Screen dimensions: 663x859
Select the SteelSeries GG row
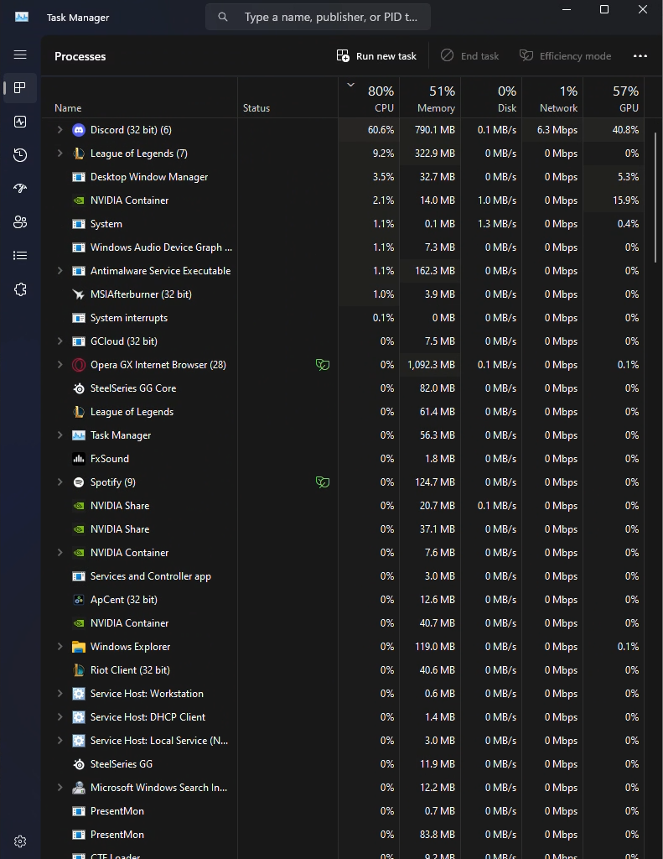(x=343, y=763)
